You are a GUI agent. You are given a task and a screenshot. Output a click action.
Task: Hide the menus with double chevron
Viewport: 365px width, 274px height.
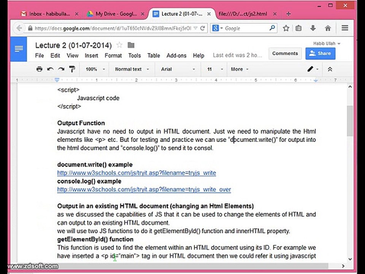[330, 69]
